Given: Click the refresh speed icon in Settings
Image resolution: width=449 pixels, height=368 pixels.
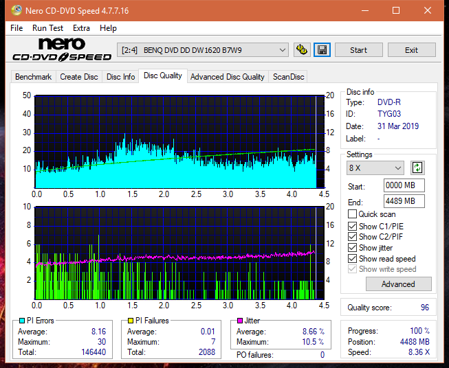Looking at the screenshot, I should coord(417,168).
